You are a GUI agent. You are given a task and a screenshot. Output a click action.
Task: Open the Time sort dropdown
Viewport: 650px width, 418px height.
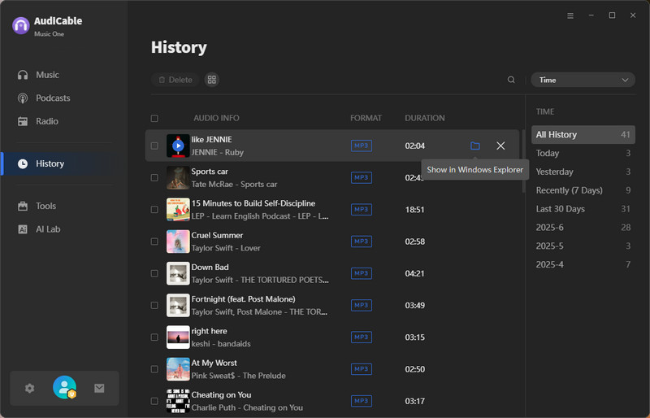point(583,80)
